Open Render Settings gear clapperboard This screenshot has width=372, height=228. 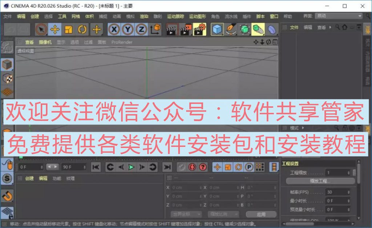pyautogui.click(x=200, y=30)
